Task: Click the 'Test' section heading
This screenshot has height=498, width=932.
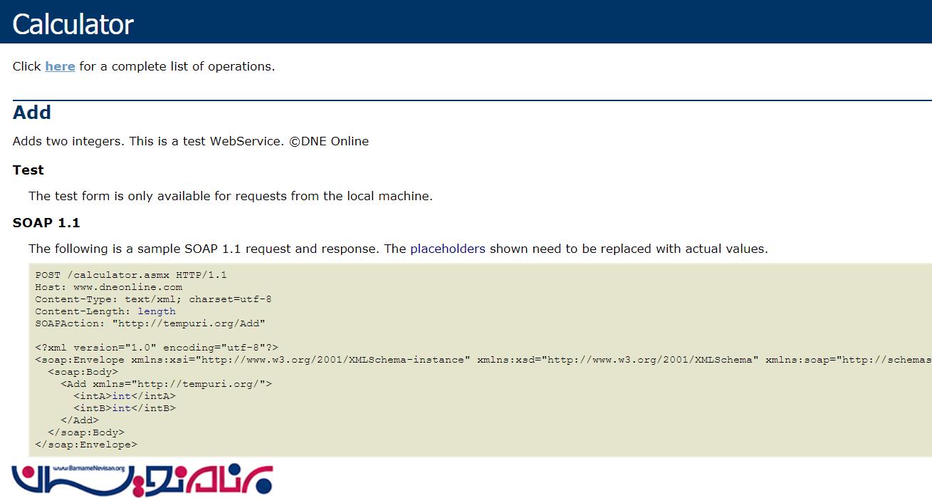Action: [28, 170]
